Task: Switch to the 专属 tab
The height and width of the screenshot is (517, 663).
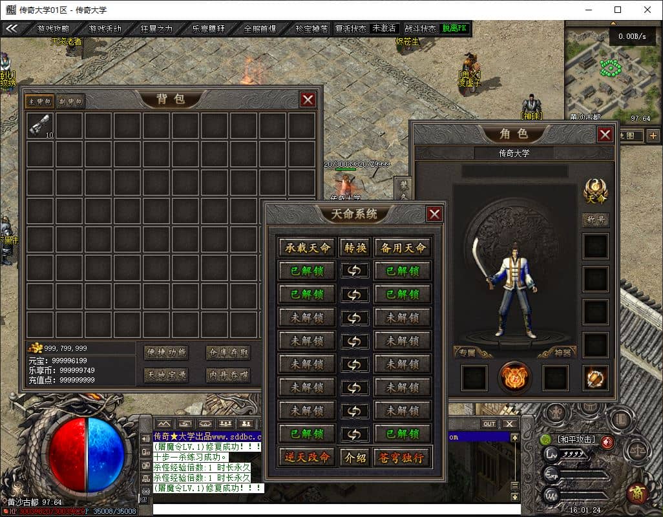Action: 467,353
